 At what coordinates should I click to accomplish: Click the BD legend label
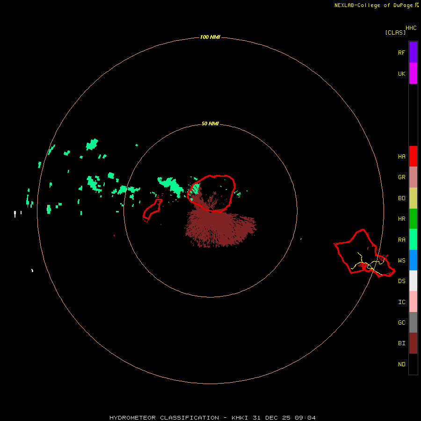click(x=402, y=198)
